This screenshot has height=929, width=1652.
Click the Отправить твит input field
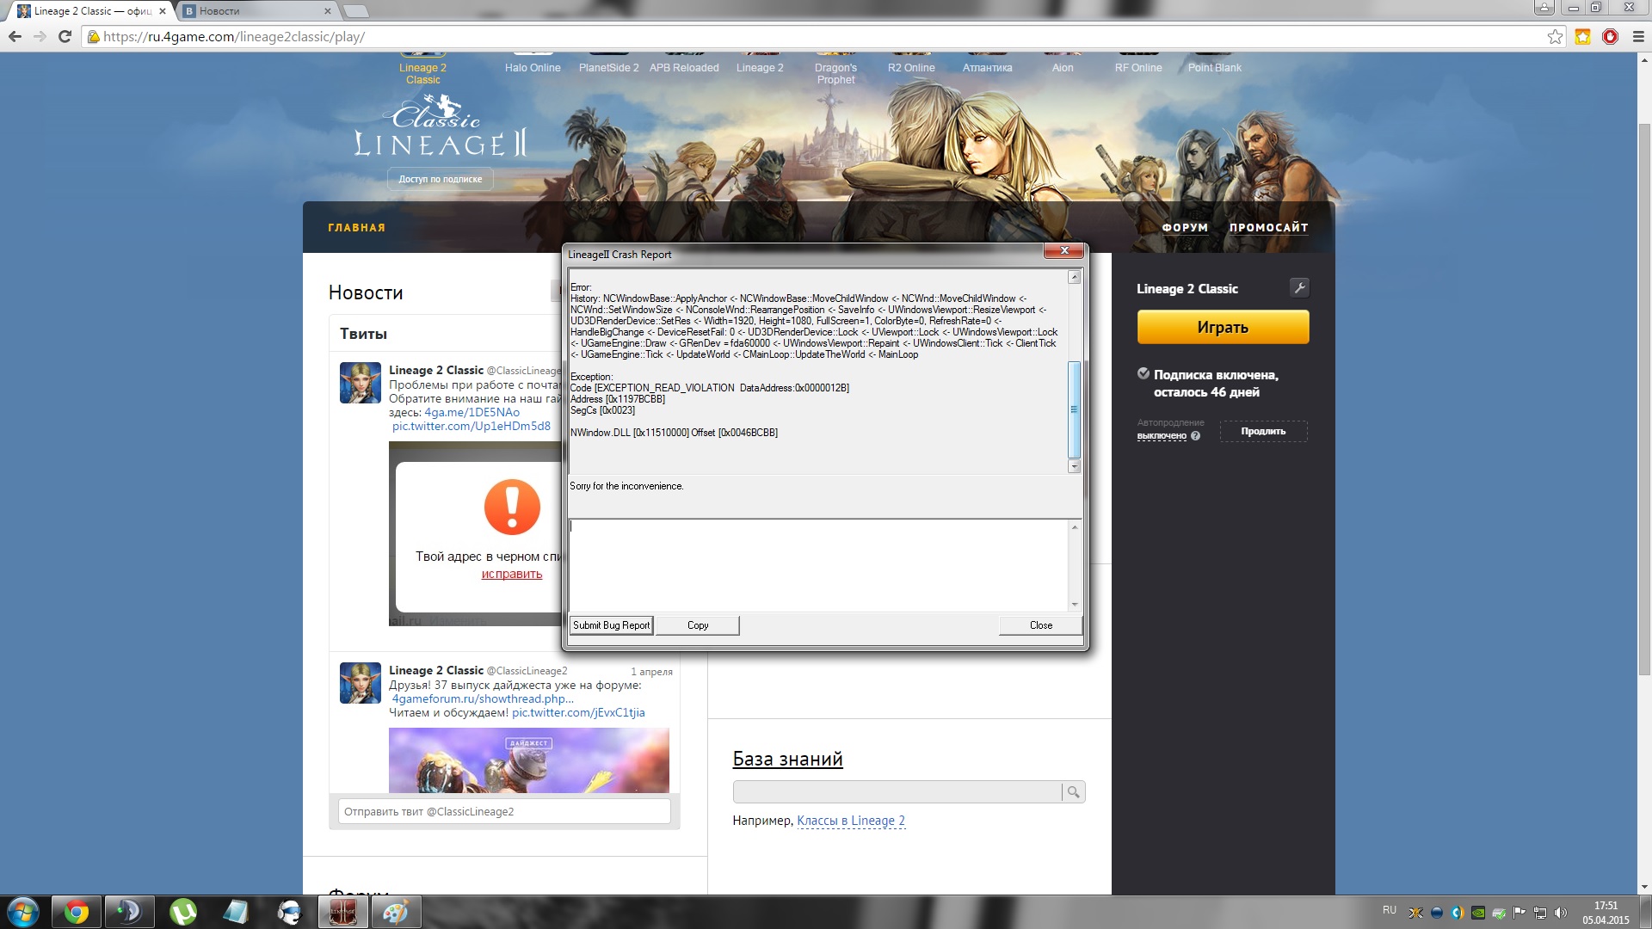[x=504, y=811]
